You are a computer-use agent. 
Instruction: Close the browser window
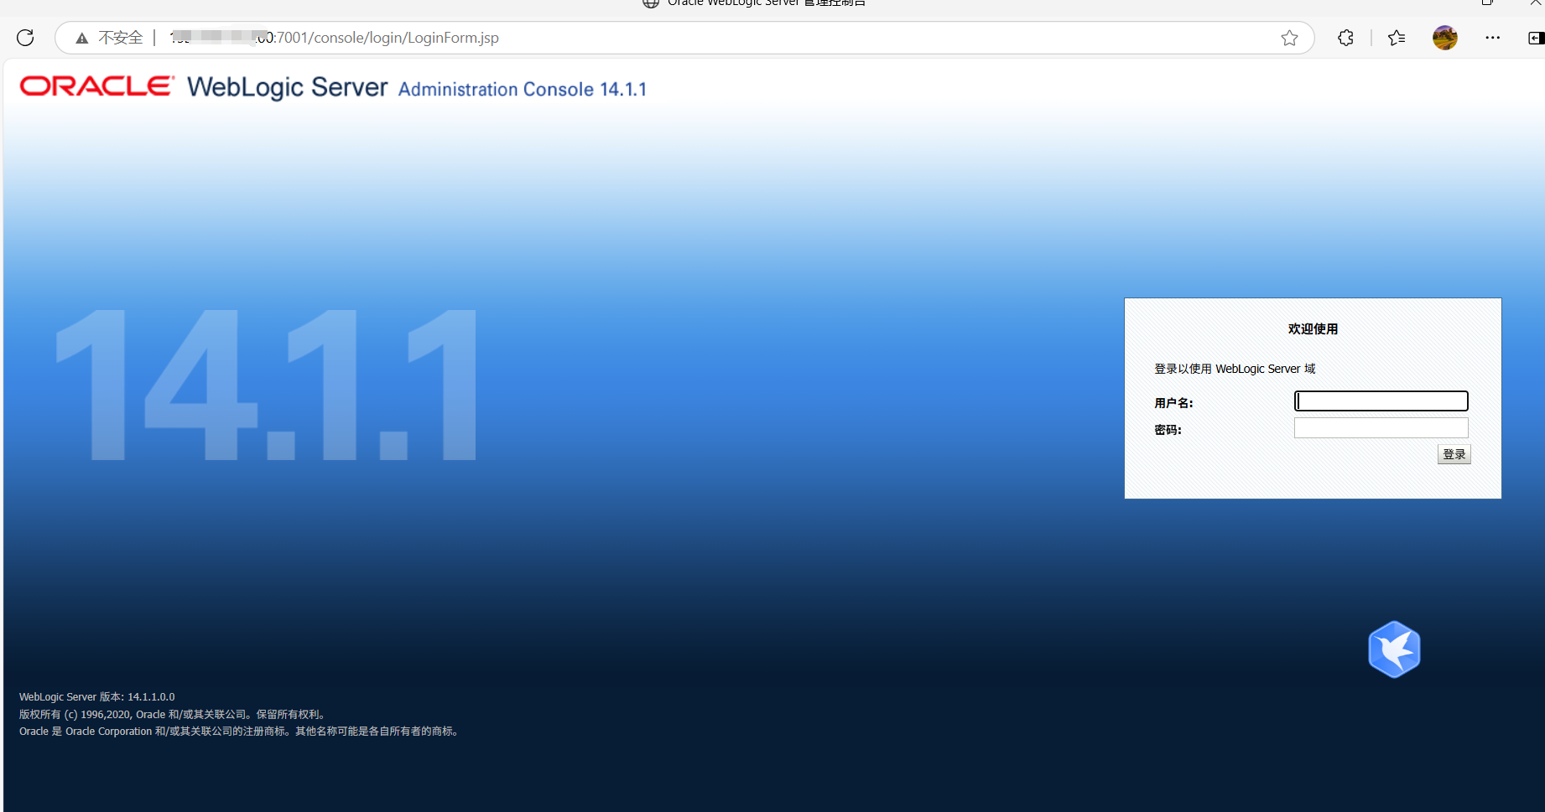[x=1535, y=3]
